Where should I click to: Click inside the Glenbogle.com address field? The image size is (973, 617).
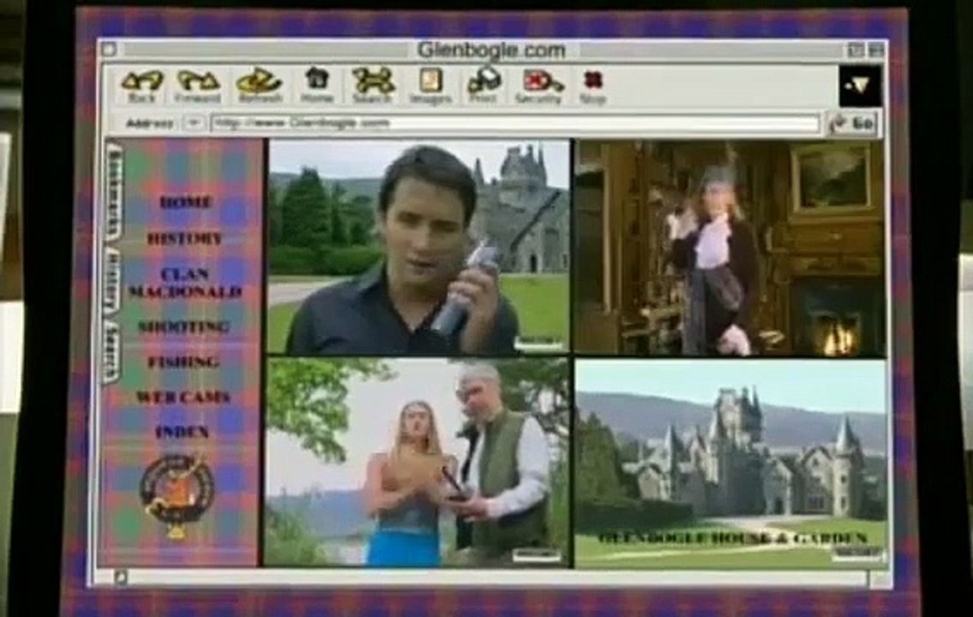(515, 123)
